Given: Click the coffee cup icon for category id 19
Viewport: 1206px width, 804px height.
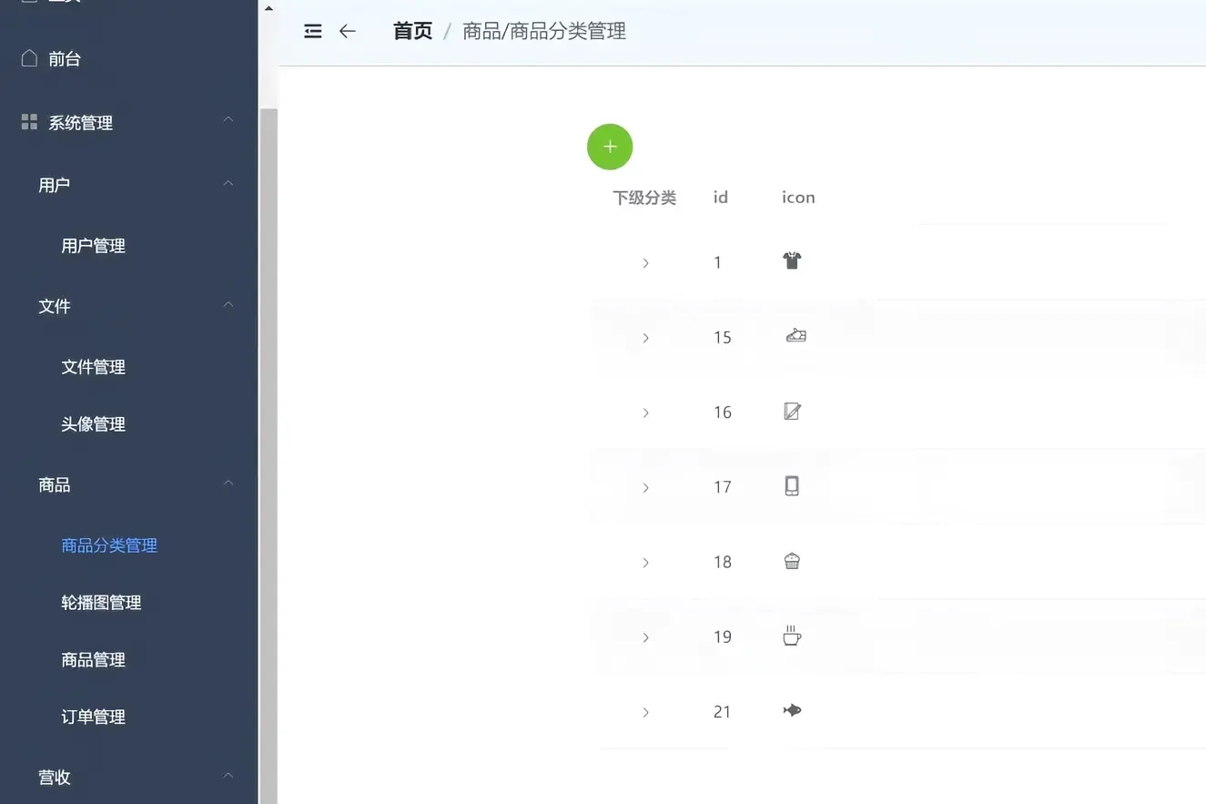Looking at the screenshot, I should tap(791, 636).
